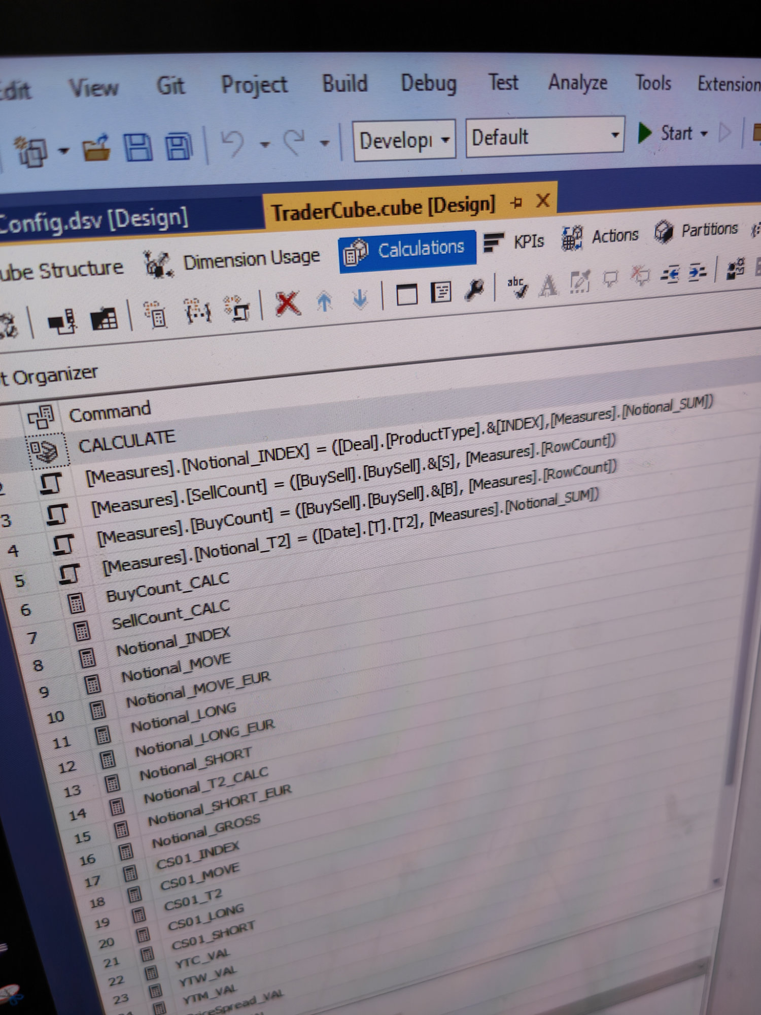Select the CS01_SHORT calculated member
The height and width of the screenshot is (1015, 761).
point(213,936)
